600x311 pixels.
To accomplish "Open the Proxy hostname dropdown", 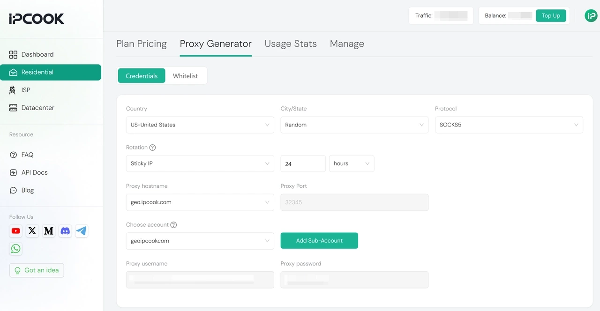I will [x=200, y=202].
